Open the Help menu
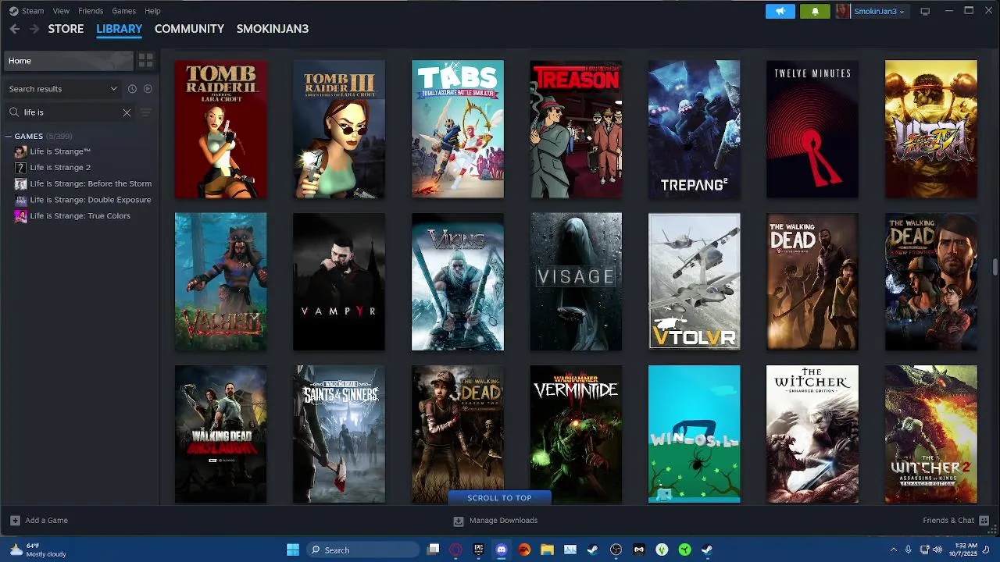This screenshot has height=562, width=1000. (x=152, y=11)
